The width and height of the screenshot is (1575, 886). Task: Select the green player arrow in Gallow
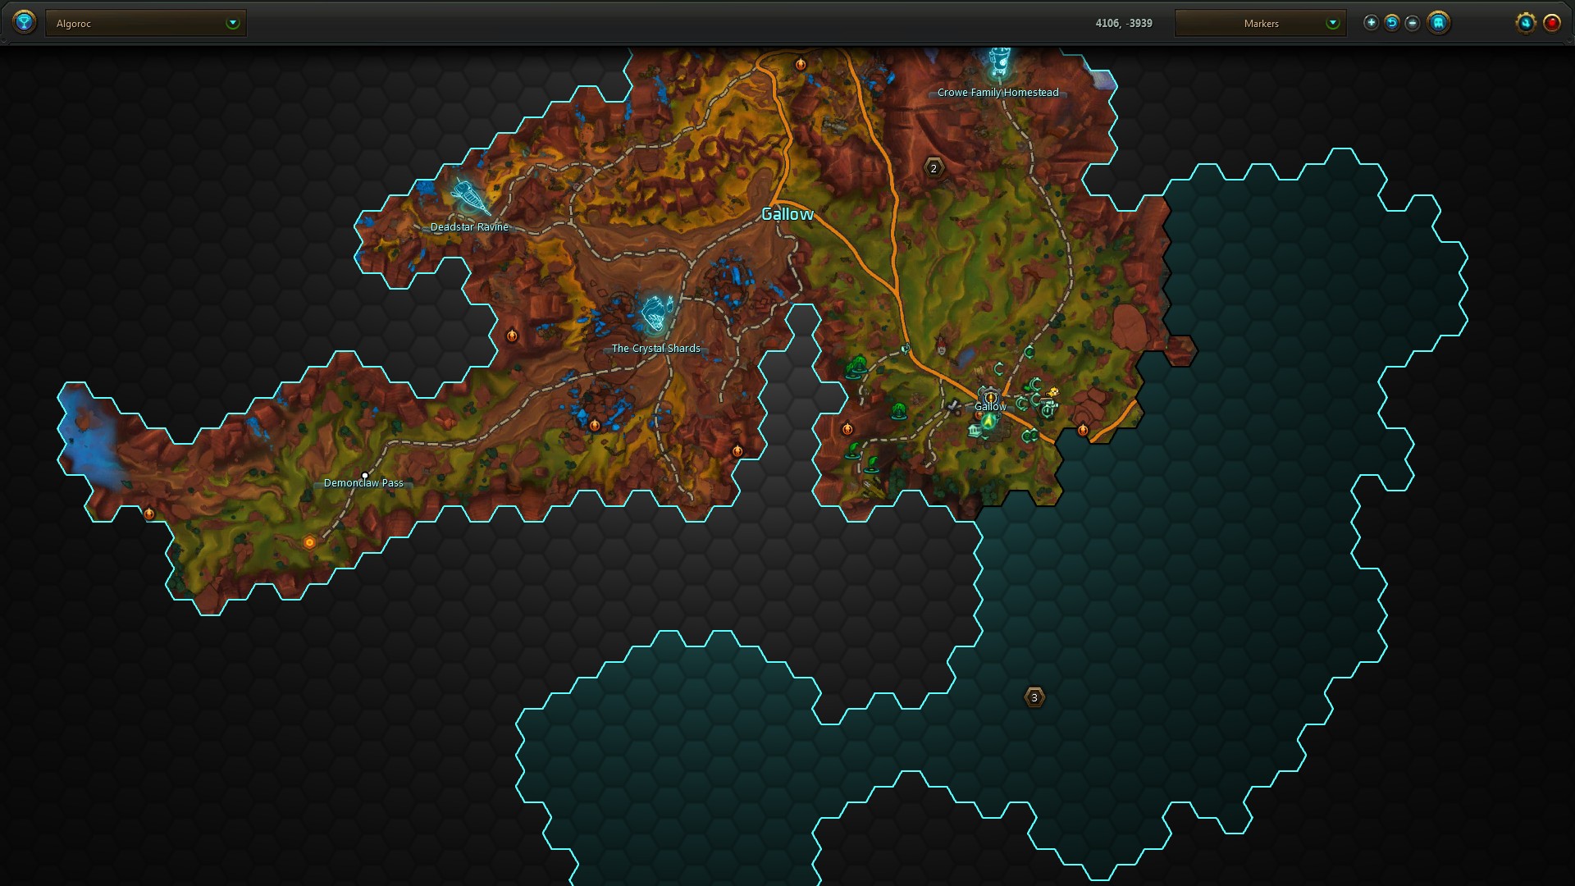(988, 421)
